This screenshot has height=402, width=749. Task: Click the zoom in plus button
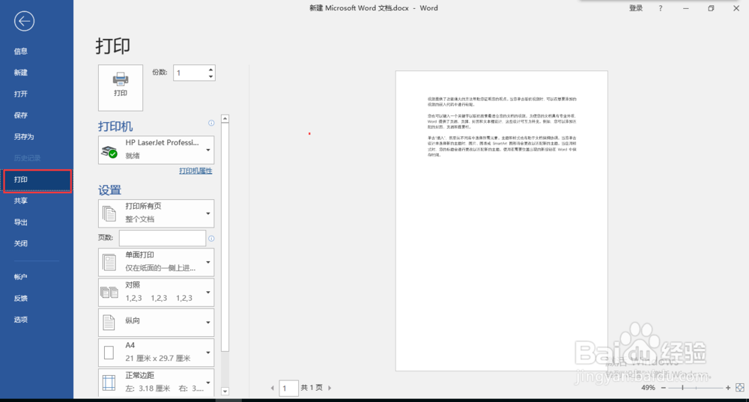(x=728, y=388)
